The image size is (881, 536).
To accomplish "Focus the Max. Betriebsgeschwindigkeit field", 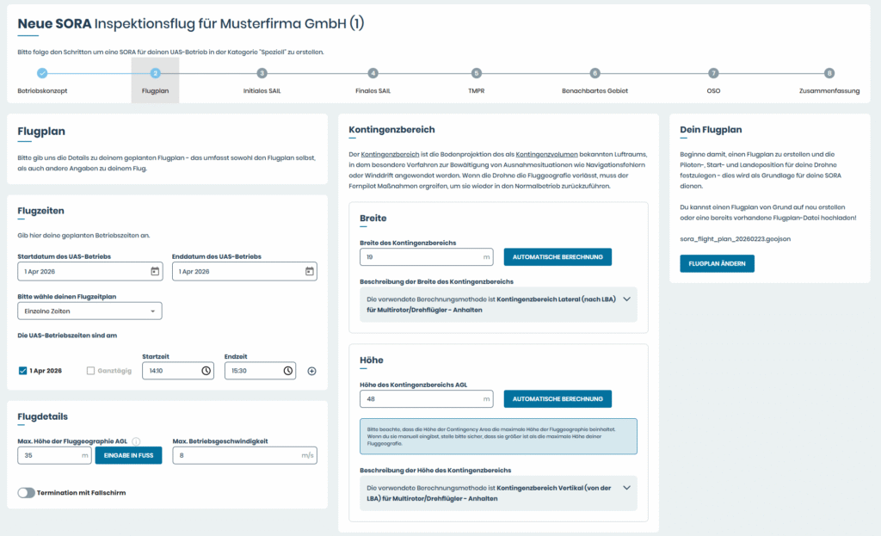I will tap(244, 456).
